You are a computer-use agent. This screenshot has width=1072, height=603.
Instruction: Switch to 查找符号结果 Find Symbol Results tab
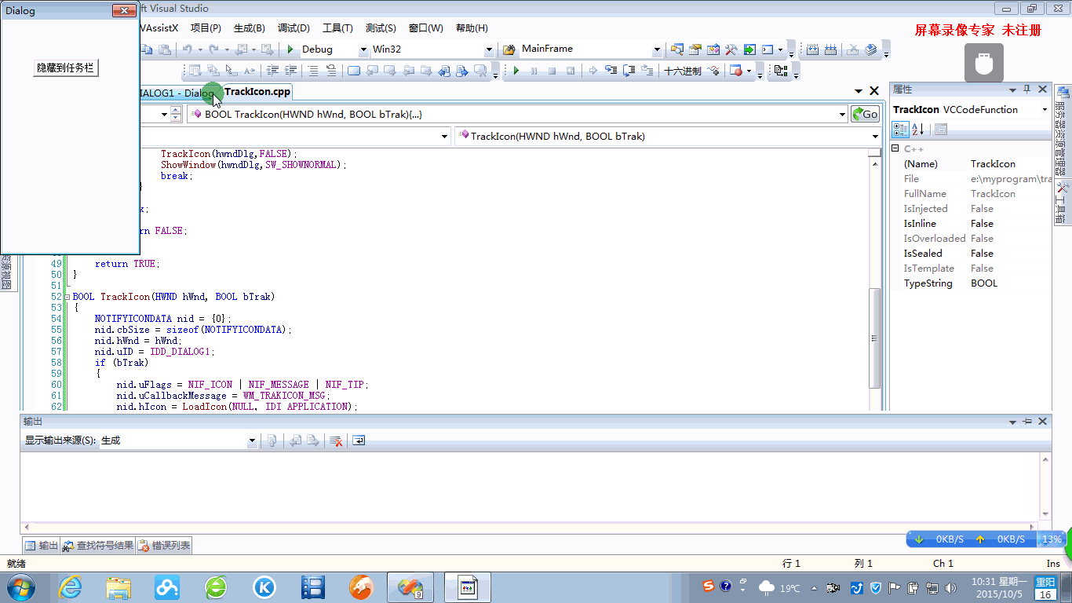click(x=98, y=546)
